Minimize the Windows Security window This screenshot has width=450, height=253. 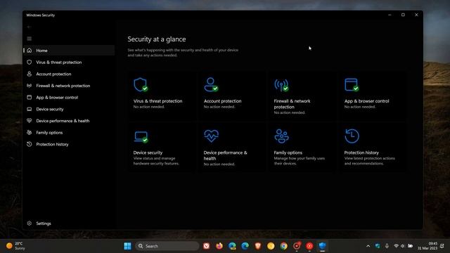(x=390, y=15)
